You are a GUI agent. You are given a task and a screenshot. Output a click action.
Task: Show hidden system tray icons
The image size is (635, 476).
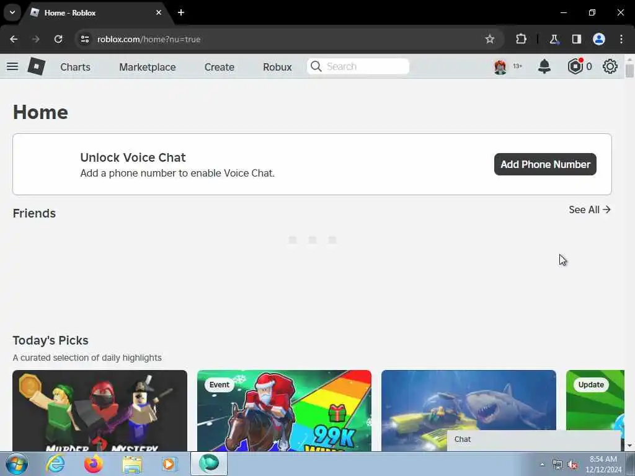pos(542,464)
